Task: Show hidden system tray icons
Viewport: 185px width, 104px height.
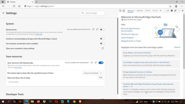Action: tap(151, 101)
